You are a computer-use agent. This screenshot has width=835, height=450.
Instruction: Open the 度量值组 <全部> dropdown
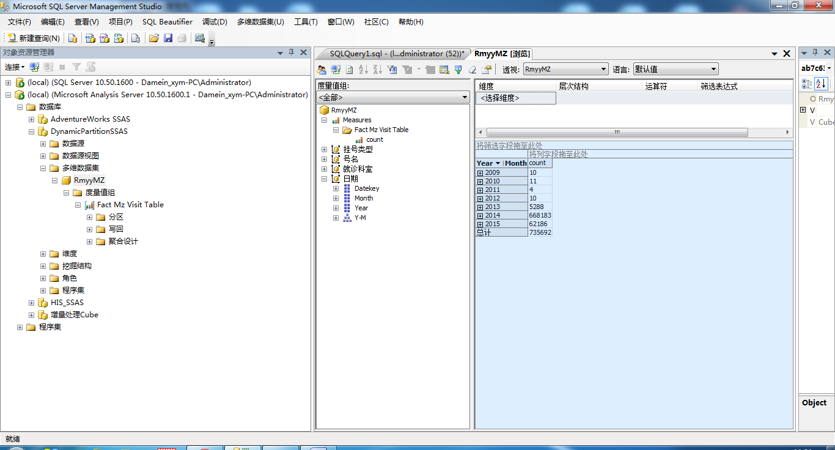pos(392,97)
